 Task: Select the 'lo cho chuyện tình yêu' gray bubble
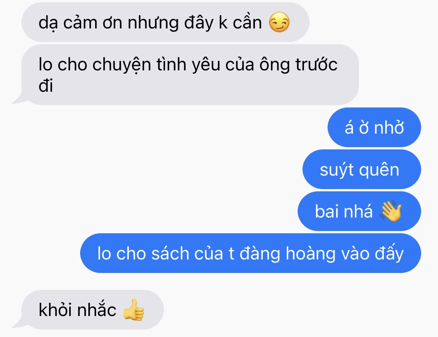click(190, 75)
